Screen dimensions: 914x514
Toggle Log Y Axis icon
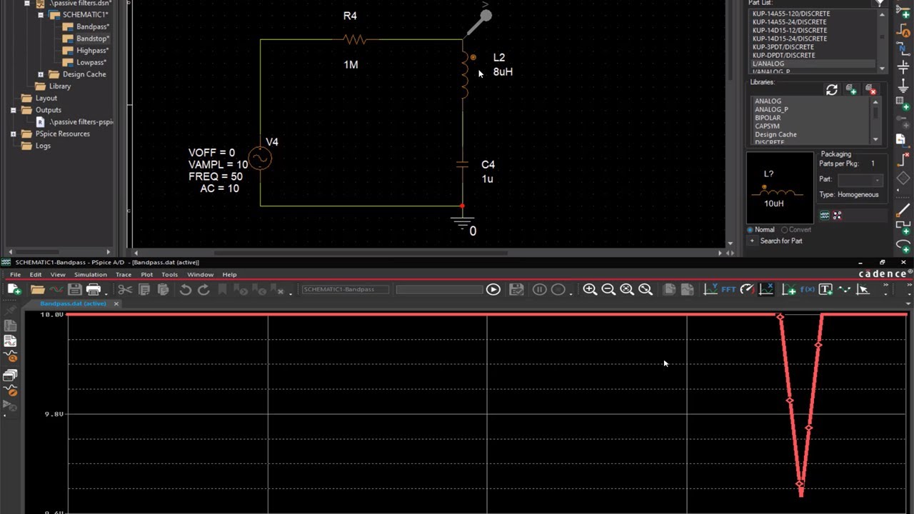pos(710,289)
